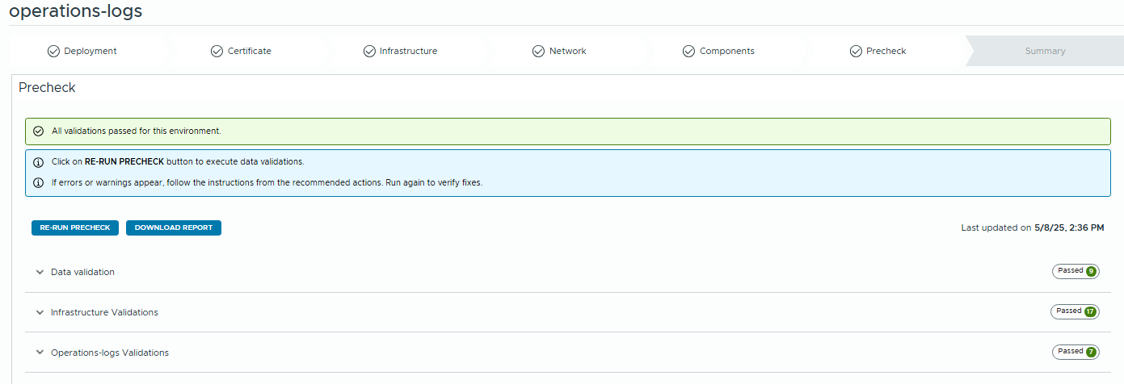Image resolution: width=1124 pixels, height=384 pixels.
Task: Click the Infrastructure step checkmark icon
Action: 369,51
